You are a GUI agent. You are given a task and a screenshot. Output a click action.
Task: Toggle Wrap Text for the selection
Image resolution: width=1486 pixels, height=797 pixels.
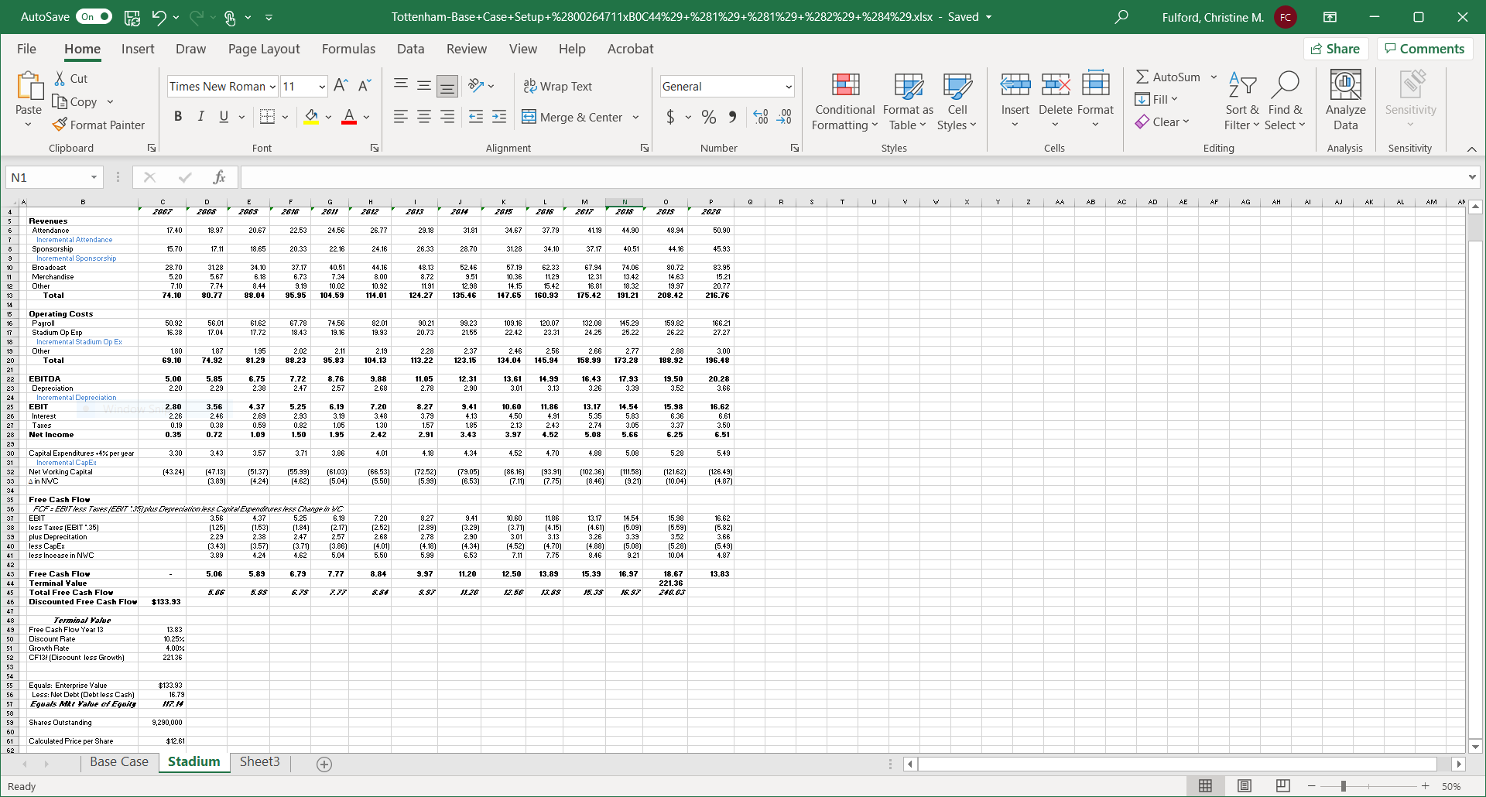click(558, 86)
